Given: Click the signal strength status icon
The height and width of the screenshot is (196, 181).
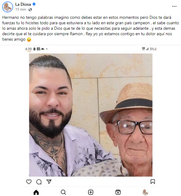Looking at the screenshot, I should pyautogui.click(x=147, y=49).
